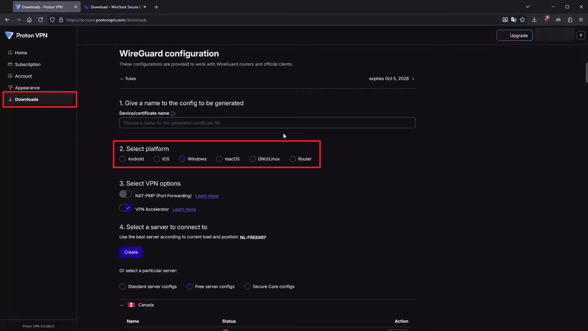Open the VPN Accelerator Learn more link
The height and width of the screenshot is (331, 588).
point(184,209)
